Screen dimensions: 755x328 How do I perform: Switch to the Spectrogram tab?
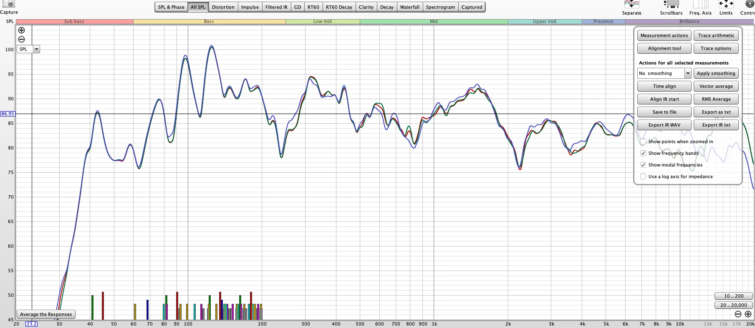440,7
